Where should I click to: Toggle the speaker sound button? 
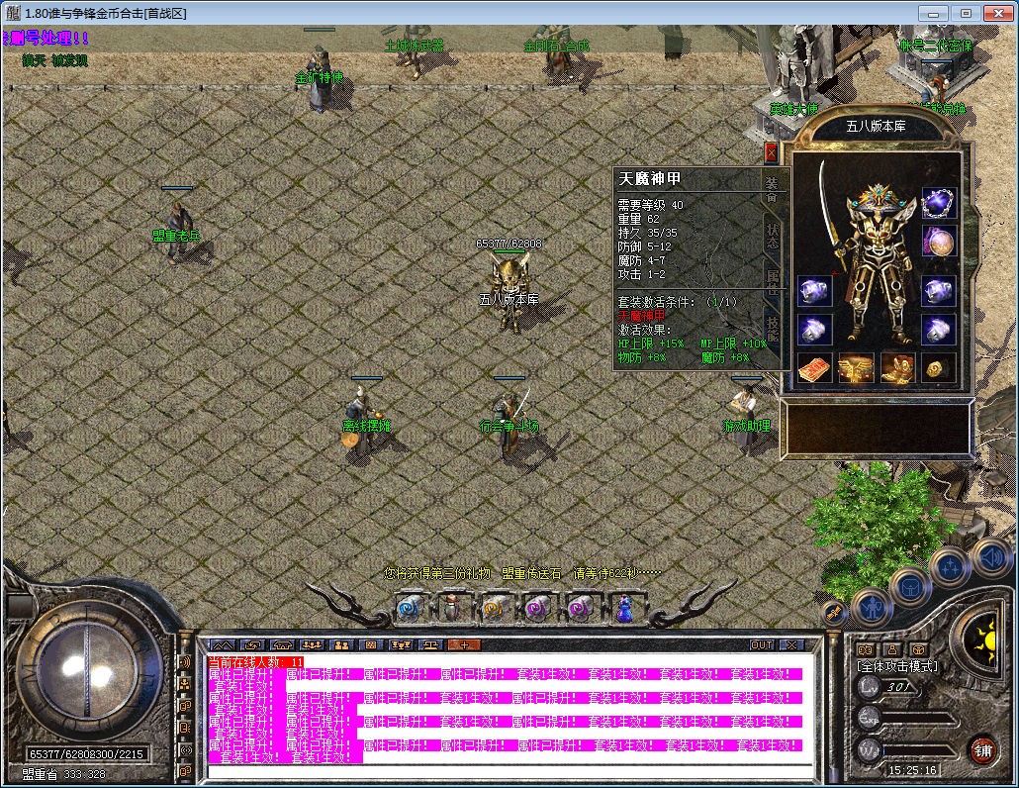(x=991, y=558)
